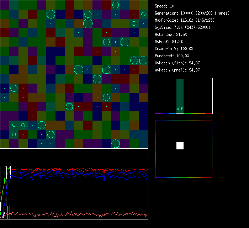
Task: Click the sharp blue dip in the time-series graph
Action: 104,182
